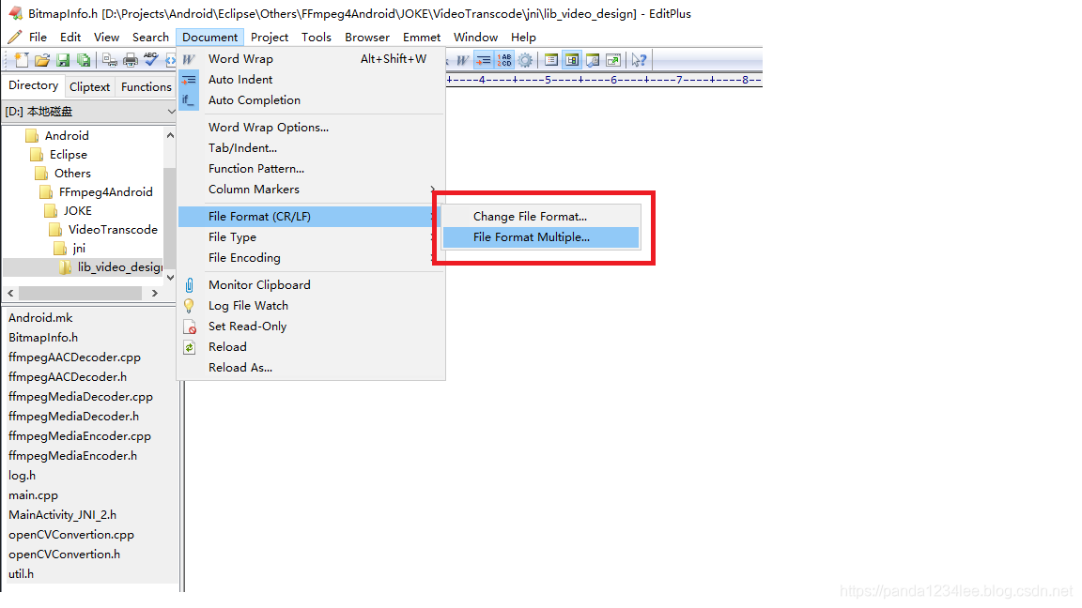This screenshot has width=1082, height=608.
Task: Toggle the Auto Completion menu option
Action: (x=311, y=100)
